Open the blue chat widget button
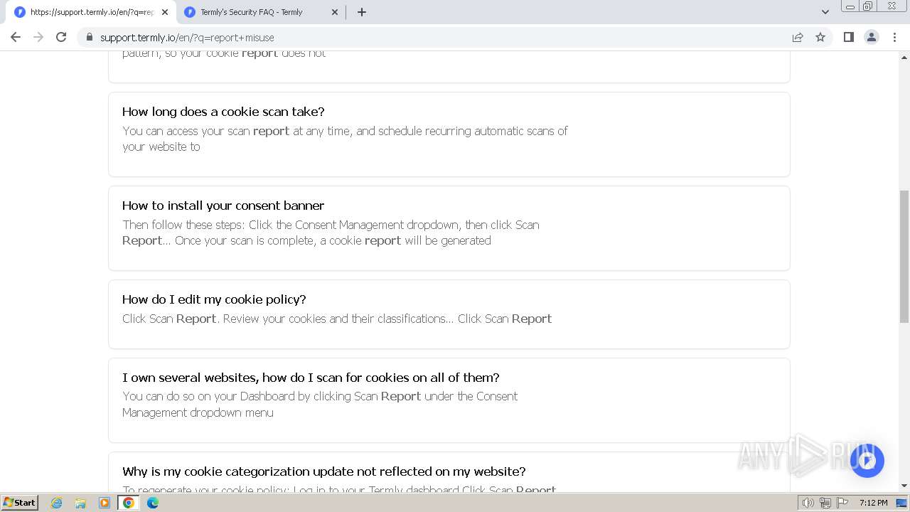 (x=867, y=460)
